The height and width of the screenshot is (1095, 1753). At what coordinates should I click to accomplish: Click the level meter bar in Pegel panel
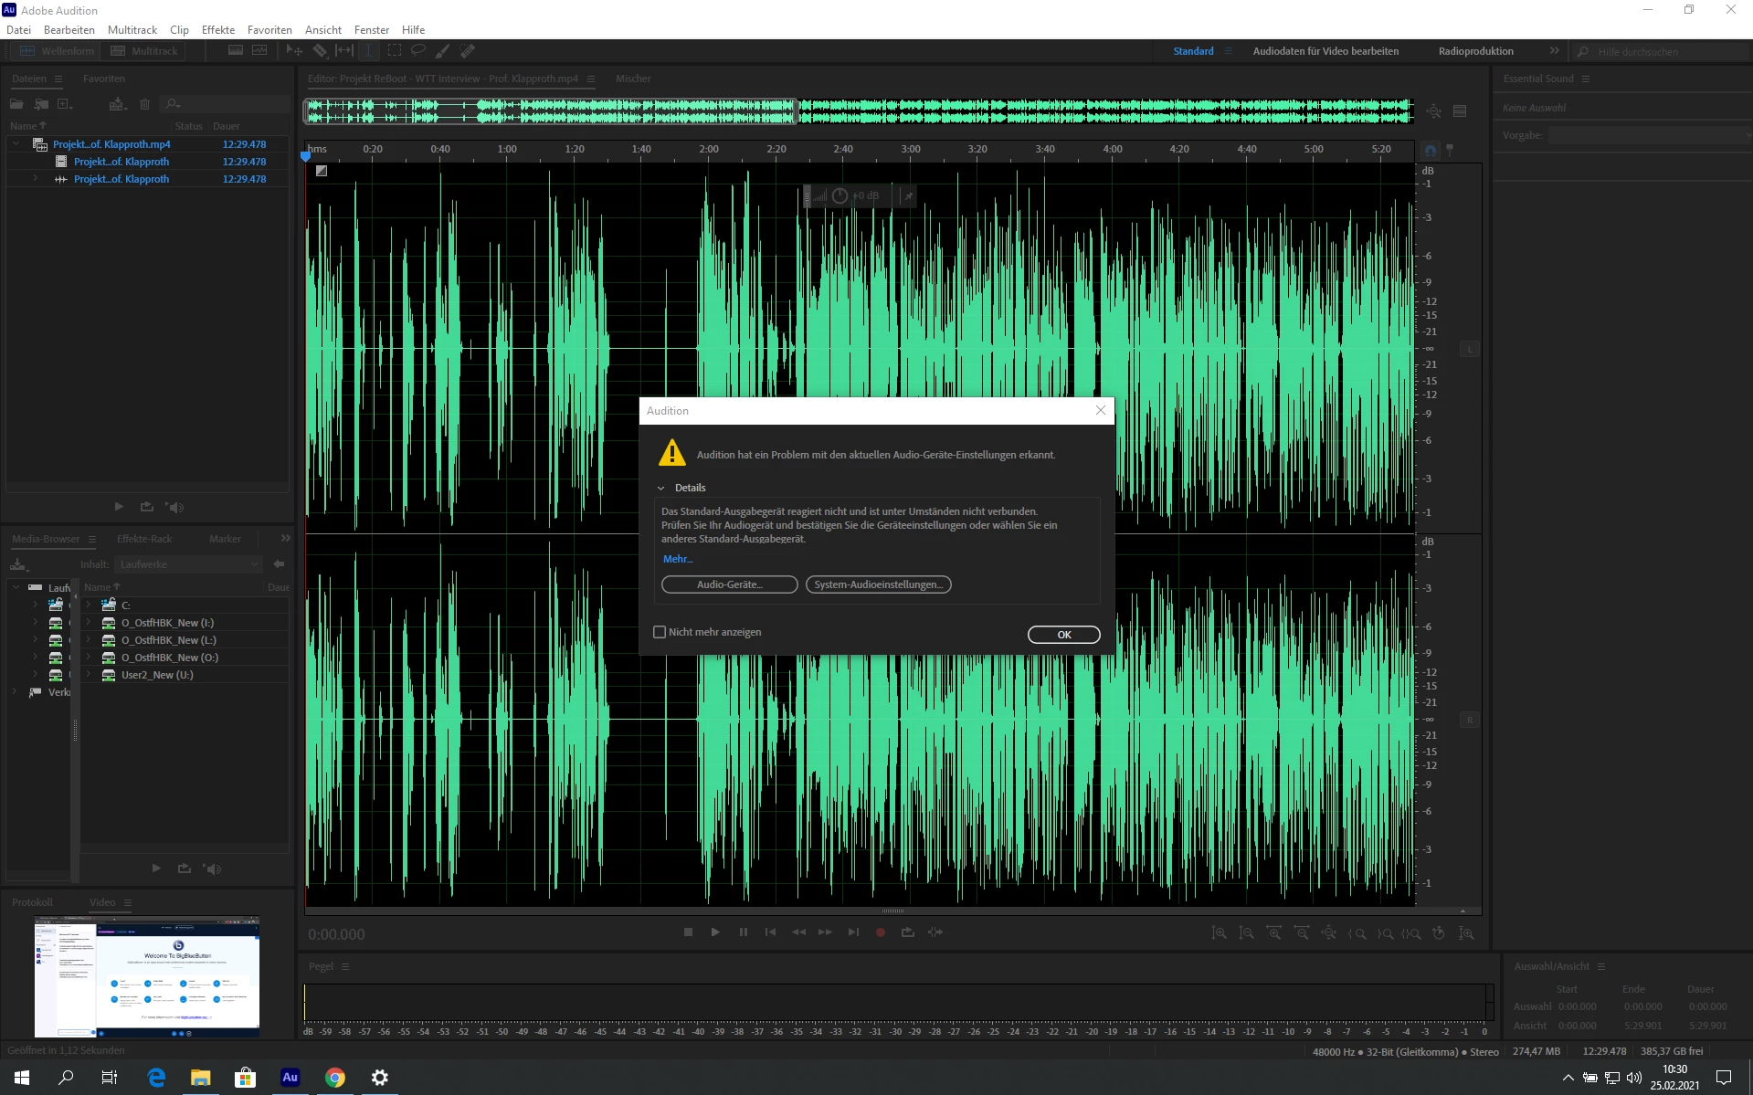coord(899,1002)
